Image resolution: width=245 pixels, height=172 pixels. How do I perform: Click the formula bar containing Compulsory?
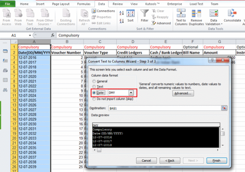151,35
